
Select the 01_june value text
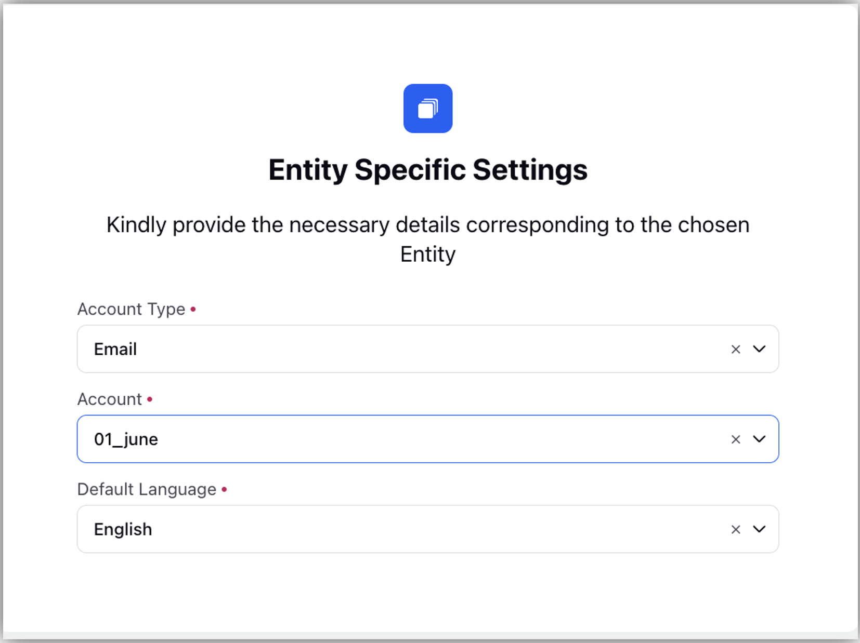click(x=126, y=439)
